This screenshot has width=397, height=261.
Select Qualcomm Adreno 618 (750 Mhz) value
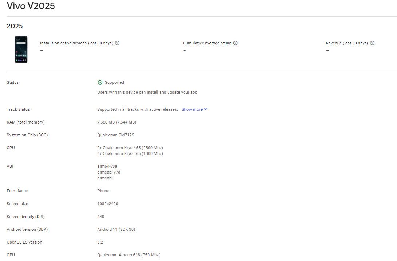click(129, 255)
